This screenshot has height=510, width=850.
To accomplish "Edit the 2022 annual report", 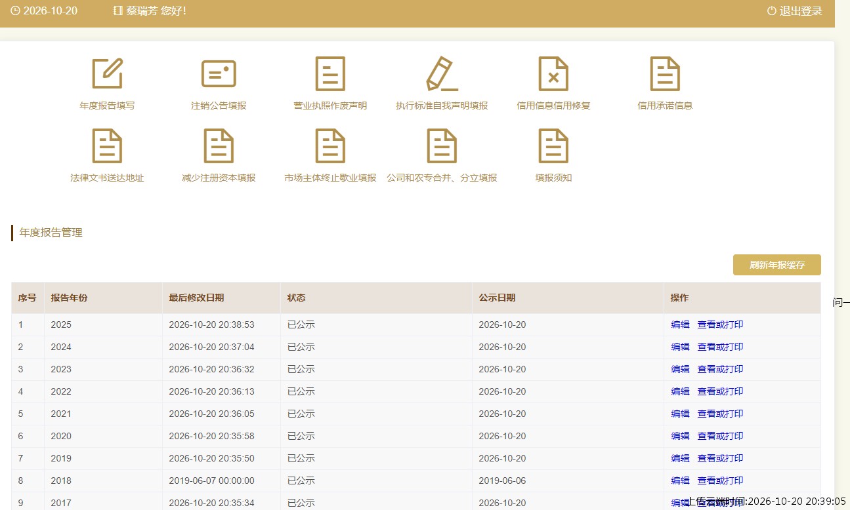I will click(x=680, y=391).
